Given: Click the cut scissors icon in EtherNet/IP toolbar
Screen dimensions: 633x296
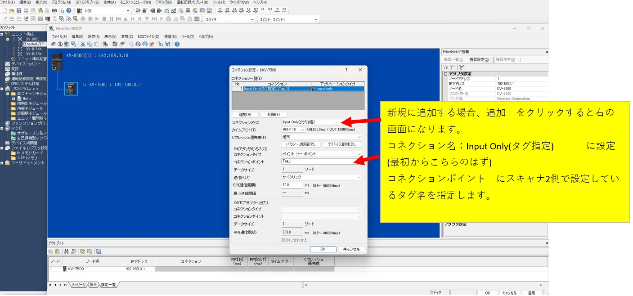Looking at the screenshot, I should [x=83, y=44].
